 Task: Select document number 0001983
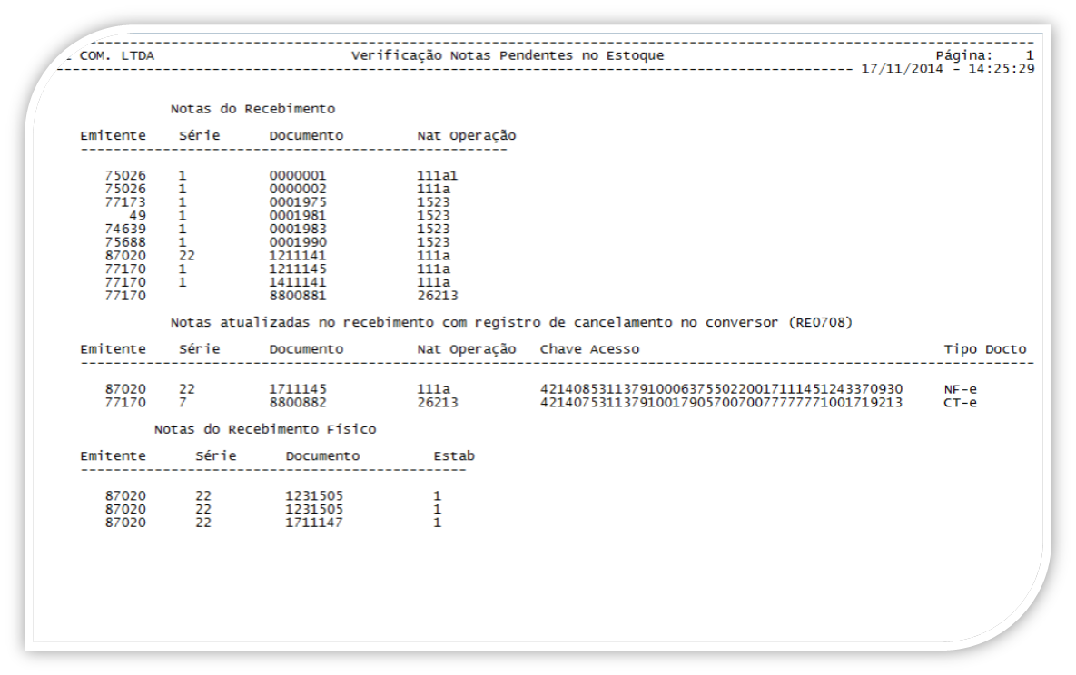click(x=298, y=230)
